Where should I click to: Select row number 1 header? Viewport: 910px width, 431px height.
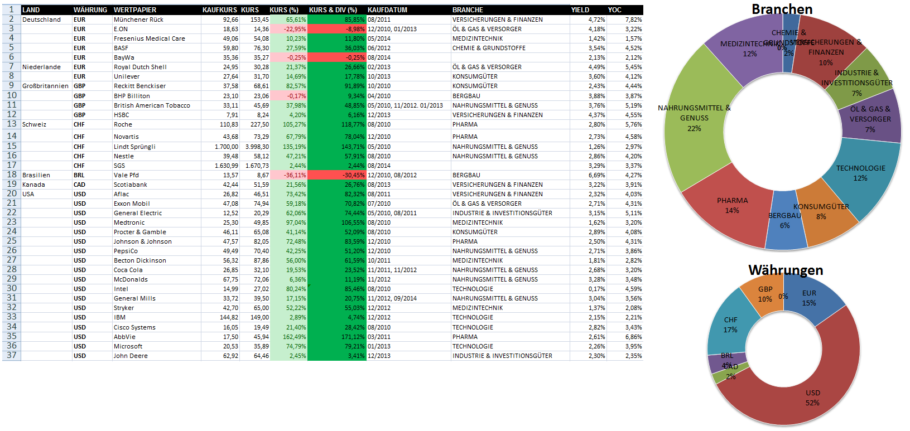[x=12, y=9]
